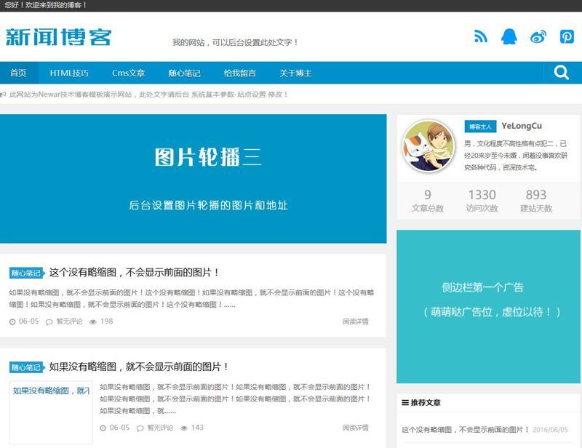Click the RSS feed icon
Viewport: 582px width, 448px height.
click(480, 36)
